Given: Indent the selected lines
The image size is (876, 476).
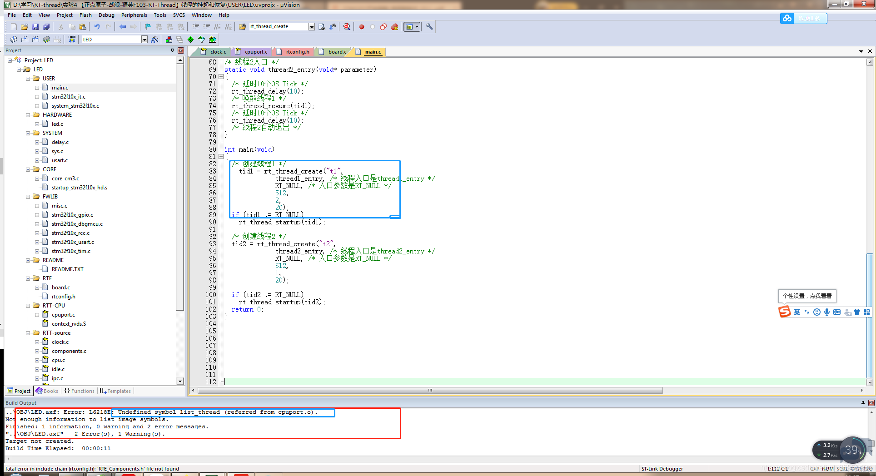Looking at the screenshot, I should (195, 27).
